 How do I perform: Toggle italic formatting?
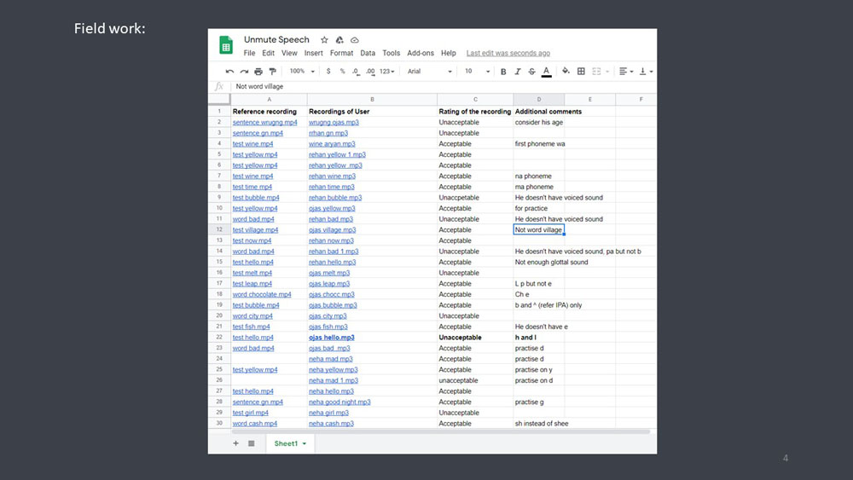(x=518, y=72)
